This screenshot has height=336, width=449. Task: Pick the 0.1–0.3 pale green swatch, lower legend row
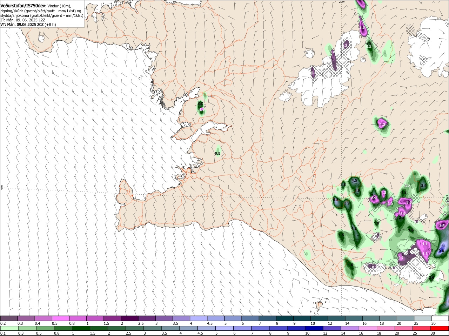click(x=9, y=328)
